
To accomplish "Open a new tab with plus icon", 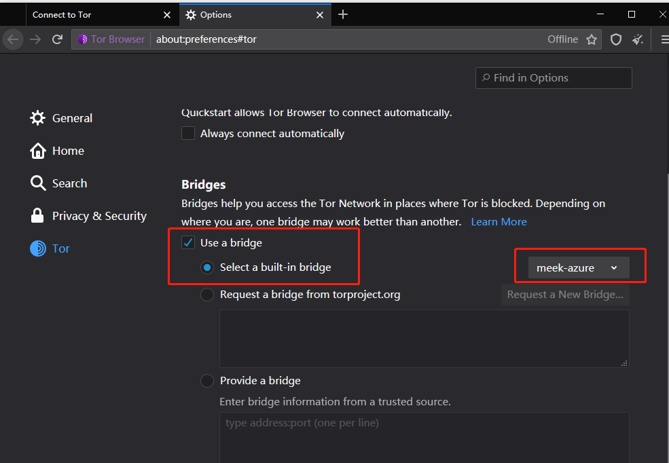I will pos(343,14).
